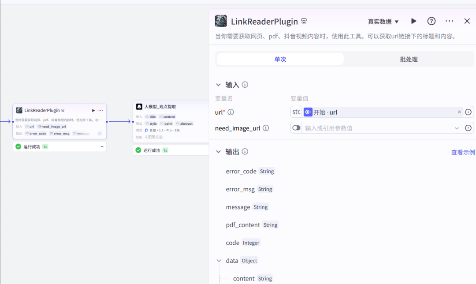
Task: Run the LinkReaderPlugin test with the play icon
Action: click(413, 21)
